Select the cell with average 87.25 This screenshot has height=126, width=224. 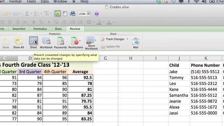[80, 95]
